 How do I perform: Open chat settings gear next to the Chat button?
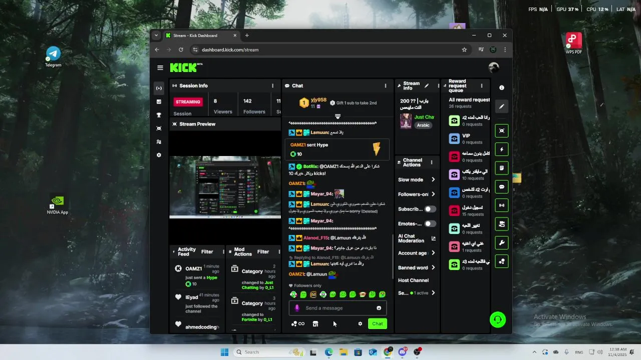[x=360, y=323]
